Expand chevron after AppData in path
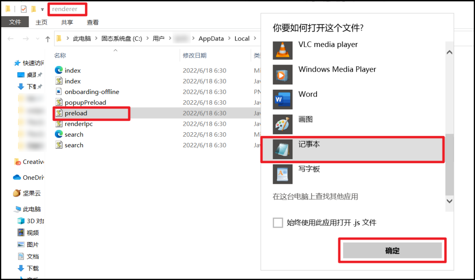 [229, 38]
